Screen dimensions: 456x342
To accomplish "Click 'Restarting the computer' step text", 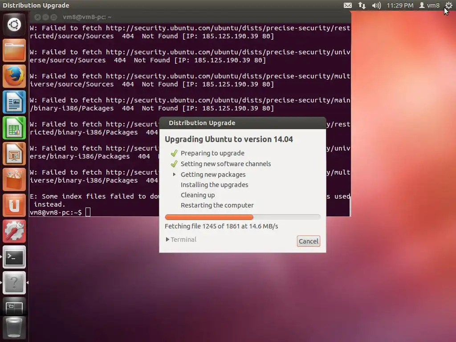I will 217,205.
